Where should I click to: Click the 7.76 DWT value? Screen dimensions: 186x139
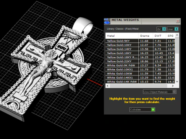tap(158, 45)
